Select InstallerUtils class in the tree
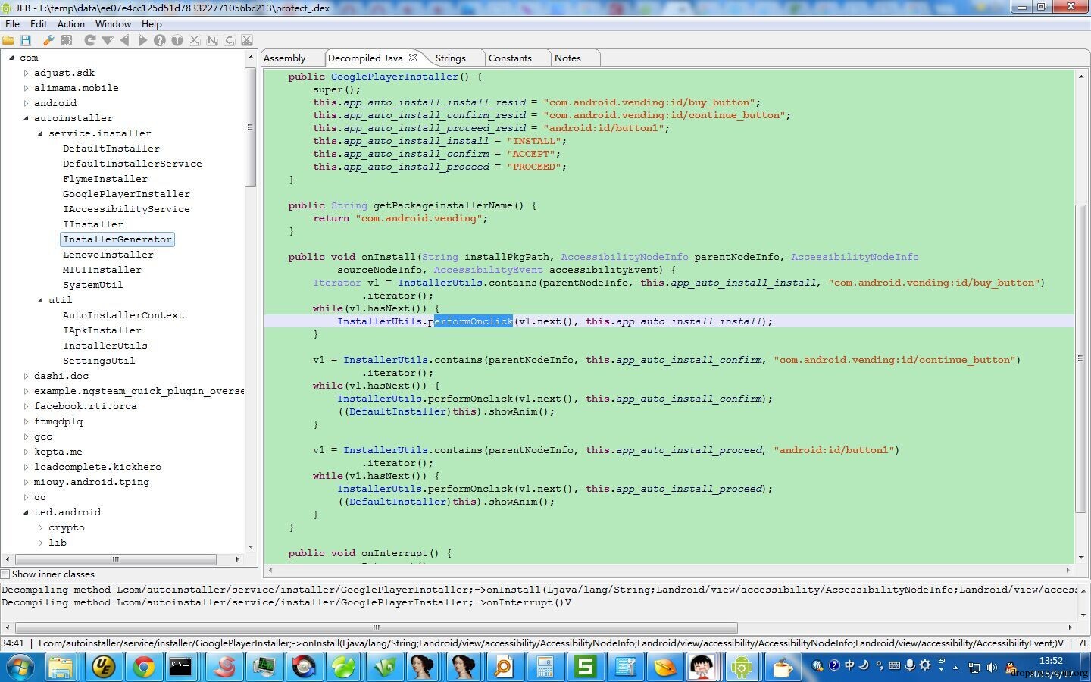This screenshot has width=1091, height=682. pyautogui.click(x=105, y=346)
